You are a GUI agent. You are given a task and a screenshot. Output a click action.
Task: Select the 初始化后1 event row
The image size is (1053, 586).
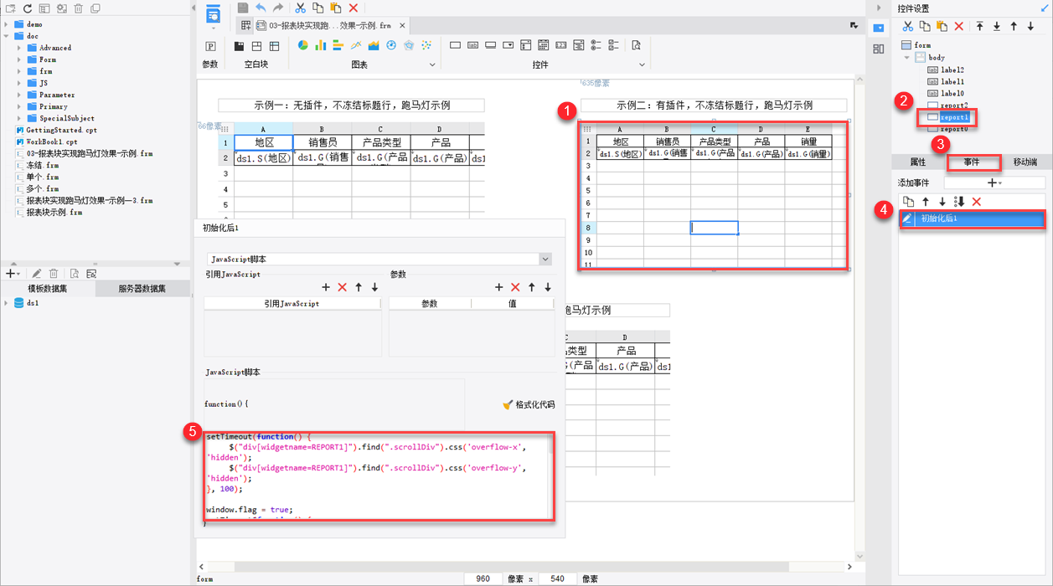point(972,219)
